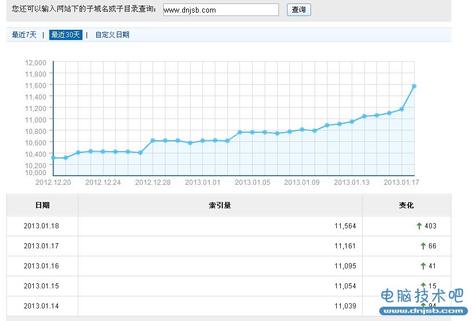This screenshot has width=472, height=321.
Task: Click the 电脑技术吧 watermark logo
Action: (421, 300)
